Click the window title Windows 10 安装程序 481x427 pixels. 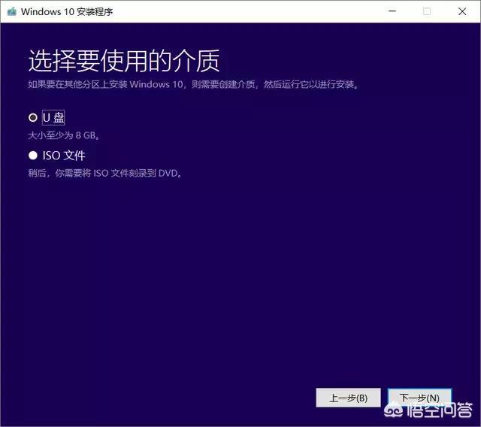[67, 12]
